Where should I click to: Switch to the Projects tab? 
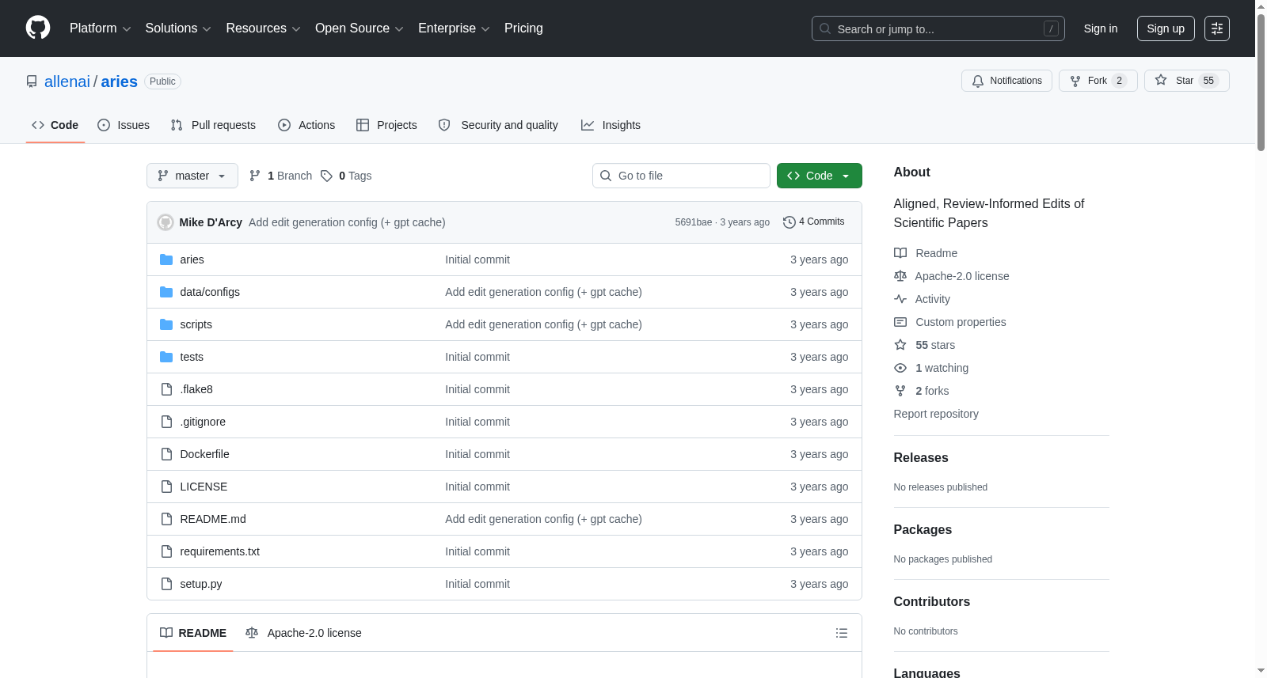[386, 125]
